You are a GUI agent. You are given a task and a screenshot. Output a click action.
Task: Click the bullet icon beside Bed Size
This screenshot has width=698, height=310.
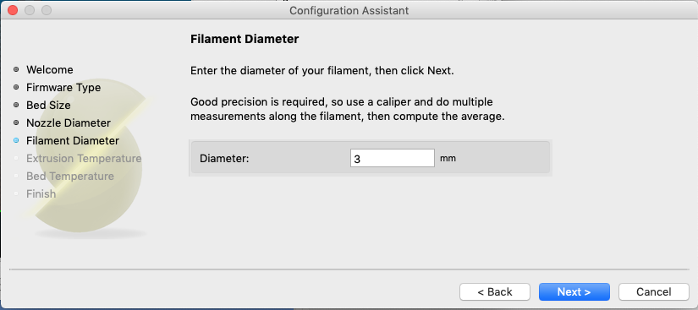point(16,105)
